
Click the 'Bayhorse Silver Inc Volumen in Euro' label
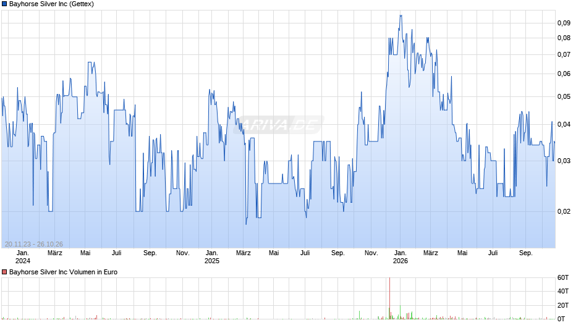pyautogui.click(x=64, y=272)
